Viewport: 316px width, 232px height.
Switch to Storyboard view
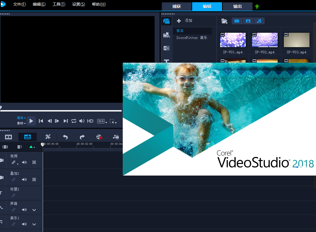pyautogui.click(x=8, y=137)
